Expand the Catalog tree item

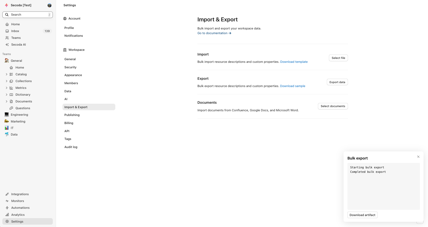pos(7,74)
